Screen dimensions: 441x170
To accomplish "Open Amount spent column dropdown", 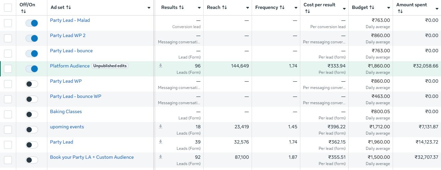I will 436,8.
